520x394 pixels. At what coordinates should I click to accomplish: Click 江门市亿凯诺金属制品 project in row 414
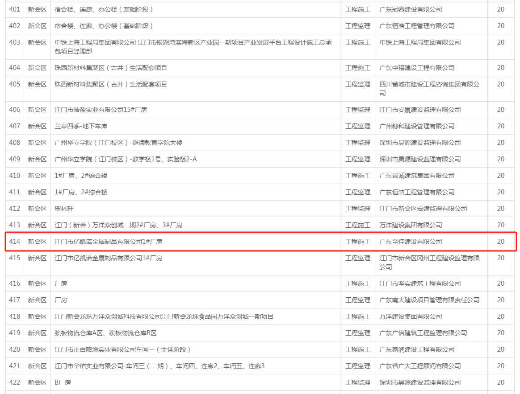tap(109, 242)
